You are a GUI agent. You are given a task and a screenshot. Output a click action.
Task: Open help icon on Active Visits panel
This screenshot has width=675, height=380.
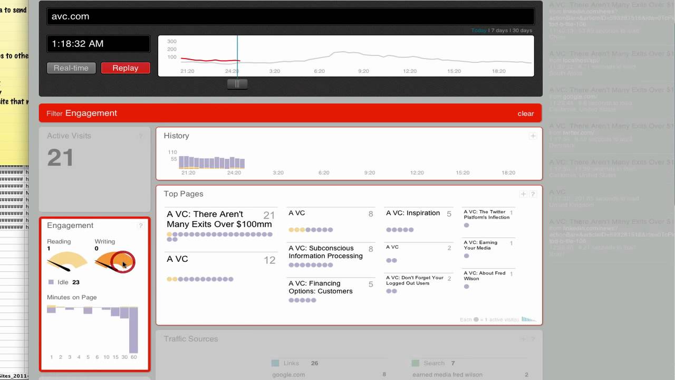pyautogui.click(x=141, y=136)
